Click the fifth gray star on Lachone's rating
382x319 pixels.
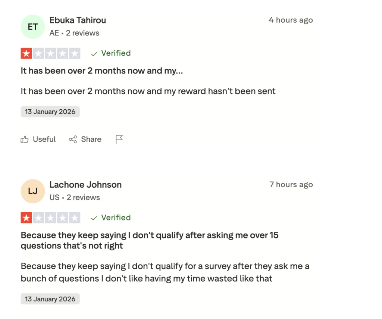pyautogui.click(x=74, y=218)
